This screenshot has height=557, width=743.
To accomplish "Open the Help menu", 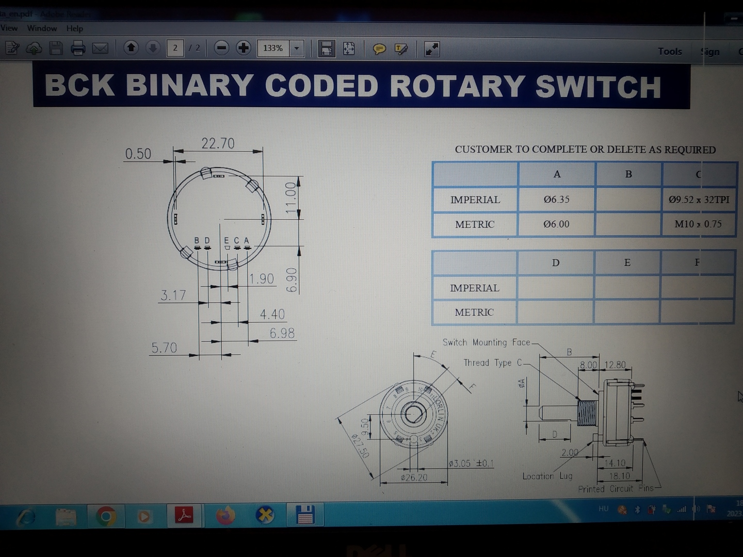I will pyautogui.click(x=74, y=28).
